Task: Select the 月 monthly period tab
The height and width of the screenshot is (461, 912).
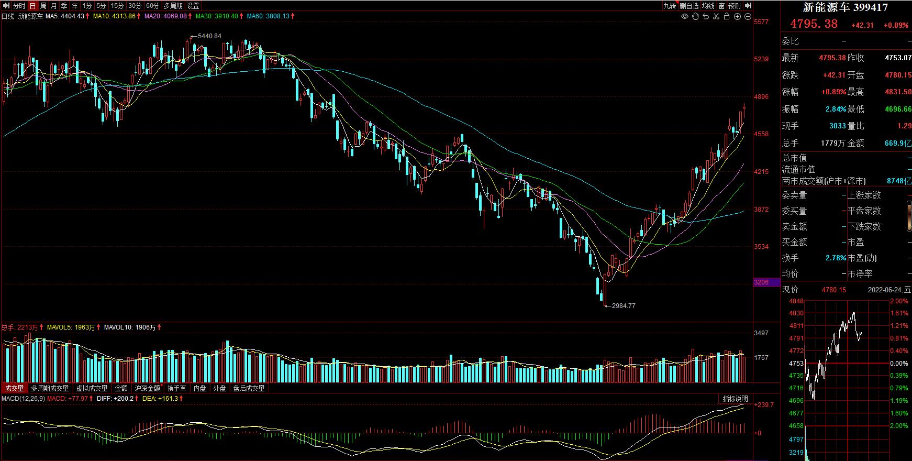Action: point(54,6)
